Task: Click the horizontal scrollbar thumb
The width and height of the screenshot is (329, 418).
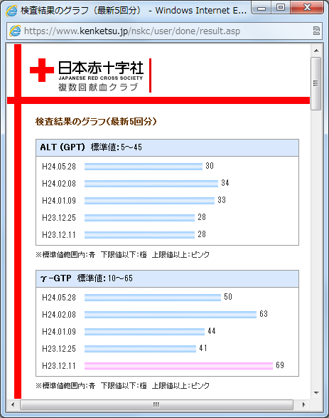Action: 156,404
